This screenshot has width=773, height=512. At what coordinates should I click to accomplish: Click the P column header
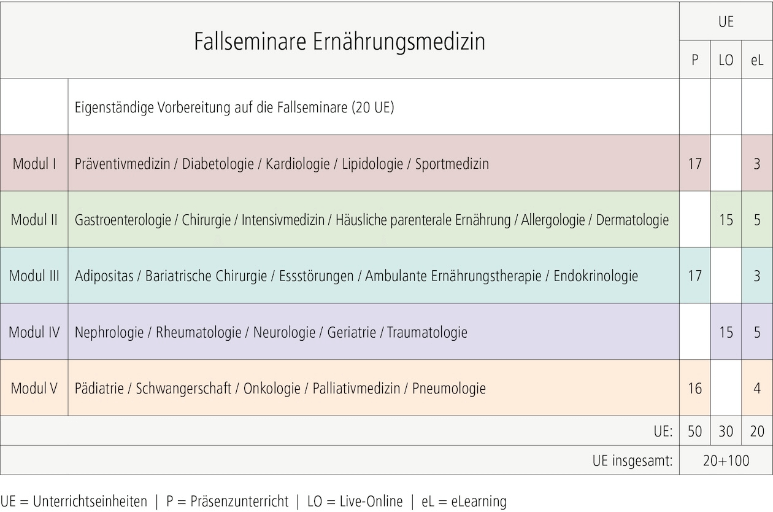(694, 61)
